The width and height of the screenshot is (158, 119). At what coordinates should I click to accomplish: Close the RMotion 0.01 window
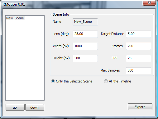pos(149,3)
